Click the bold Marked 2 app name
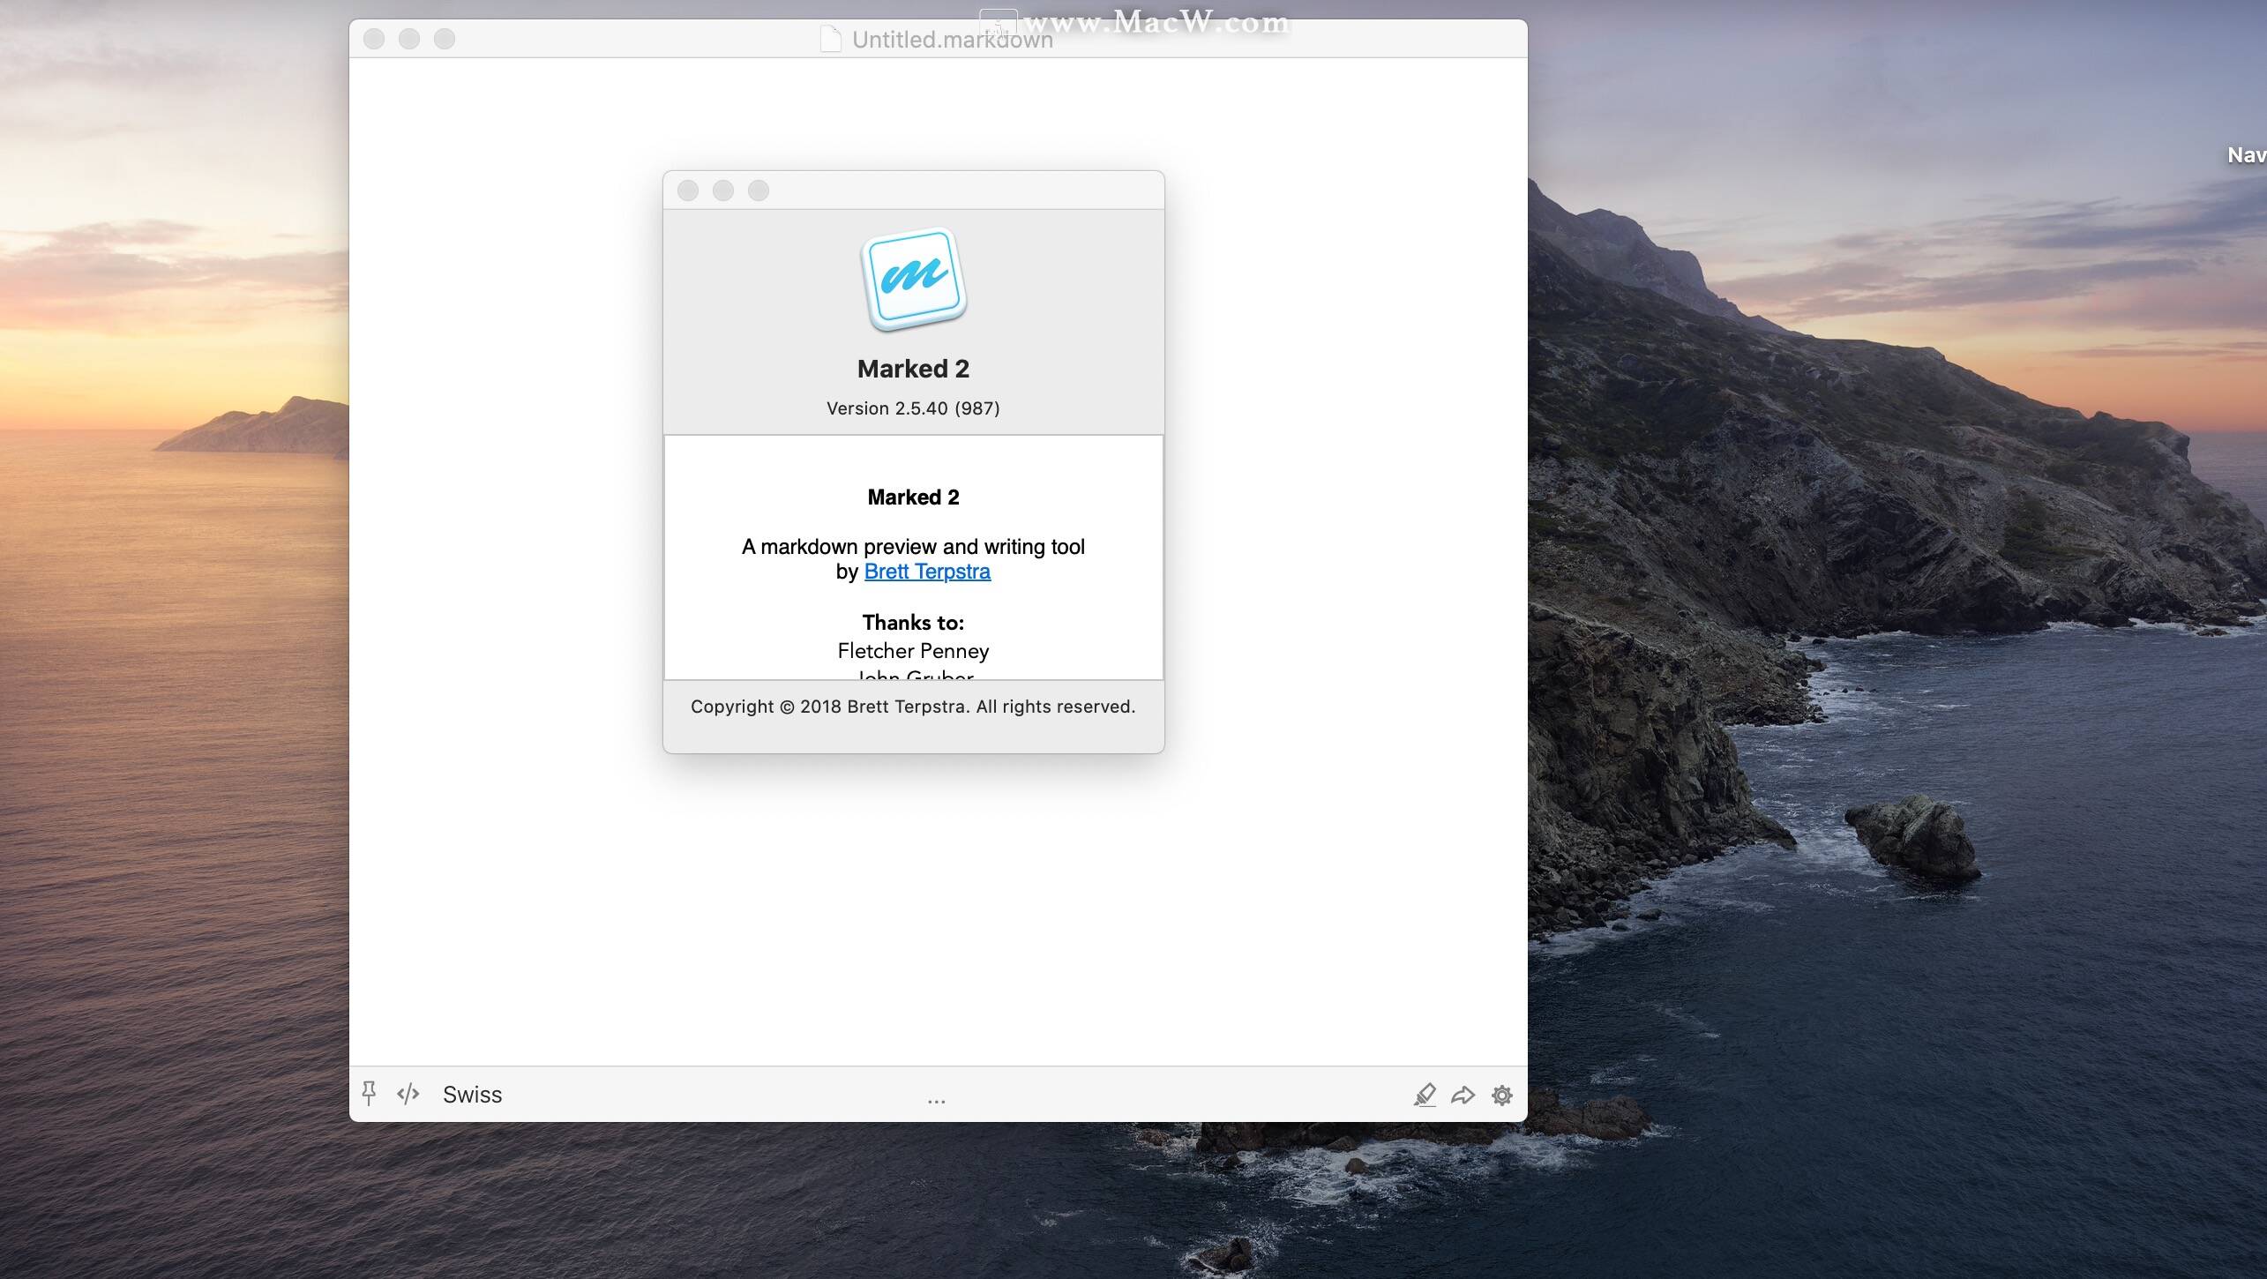Screen dimensions: 2267x1279 pyautogui.click(x=913, y=369)
